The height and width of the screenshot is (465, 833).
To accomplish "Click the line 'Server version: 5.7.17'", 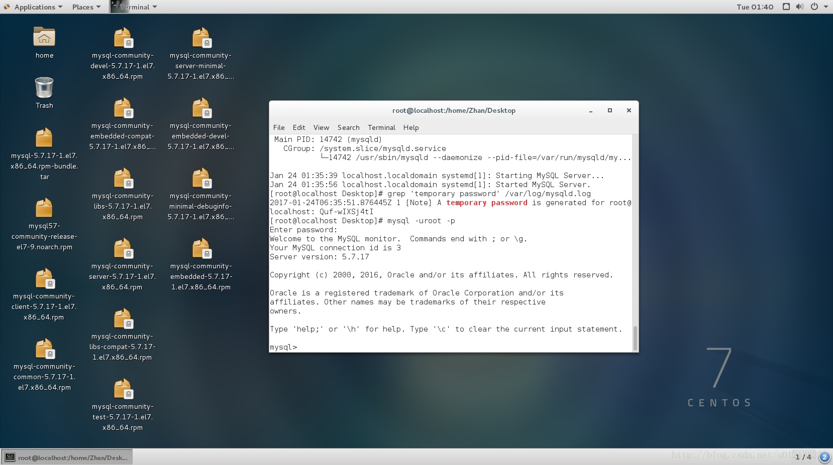I will pos(320,257).
